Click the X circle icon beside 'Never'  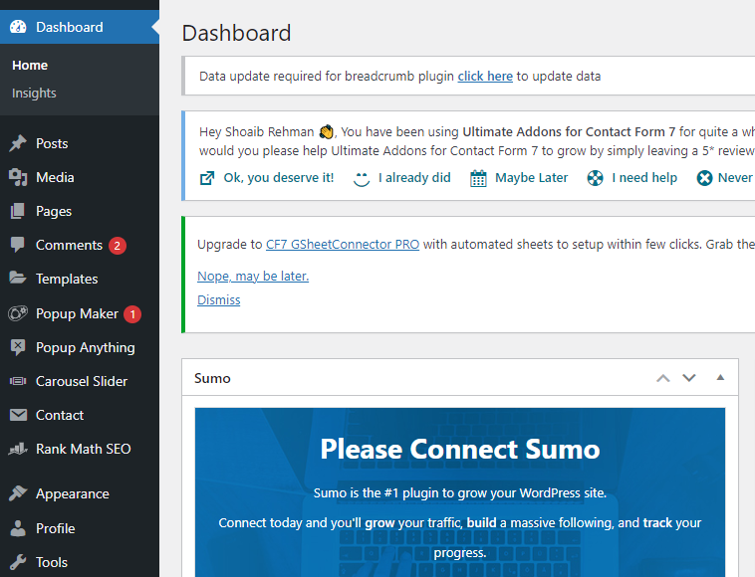click(704, 178)
